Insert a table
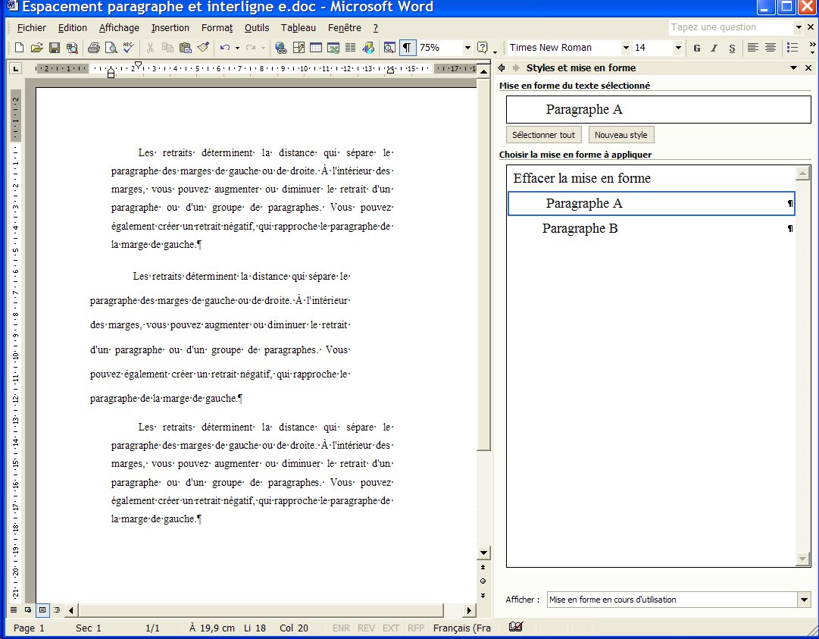This screenshot has height=639, width=819. coord(316,48)
